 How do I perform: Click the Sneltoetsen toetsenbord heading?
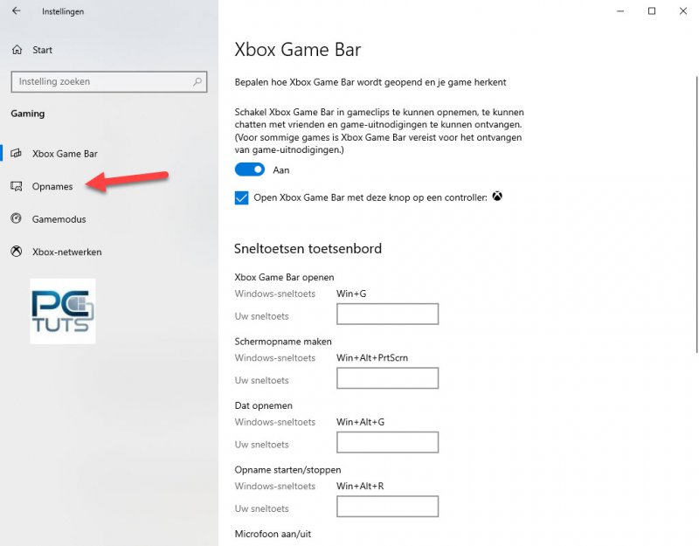[x=308, y=248]
